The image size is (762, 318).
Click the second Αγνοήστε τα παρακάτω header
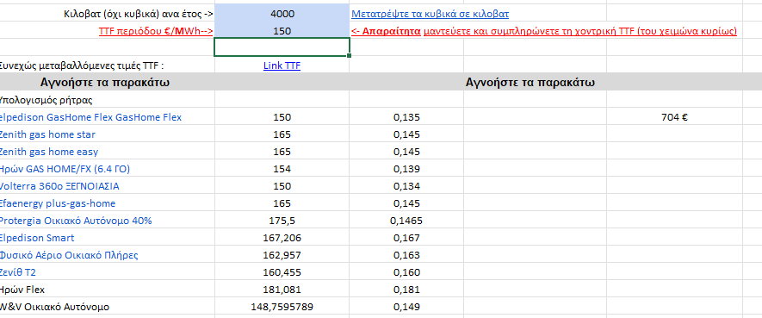coord(530,83)
